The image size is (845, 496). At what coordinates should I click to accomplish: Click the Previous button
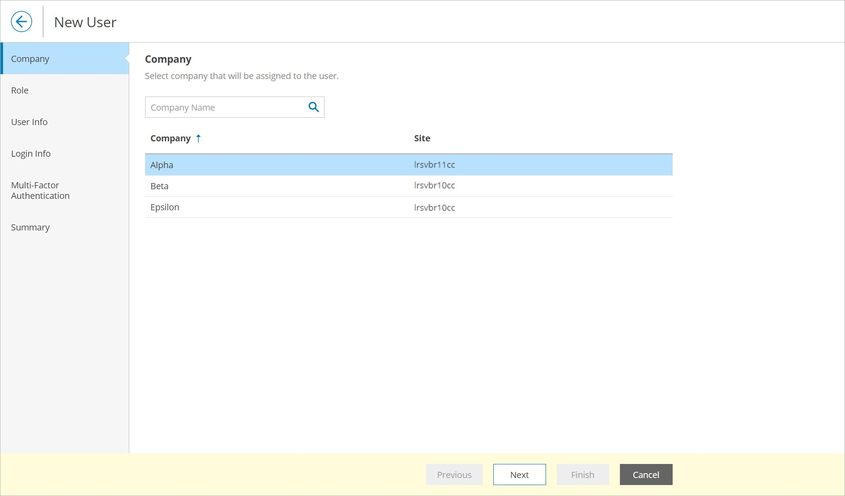coord(454,474)
